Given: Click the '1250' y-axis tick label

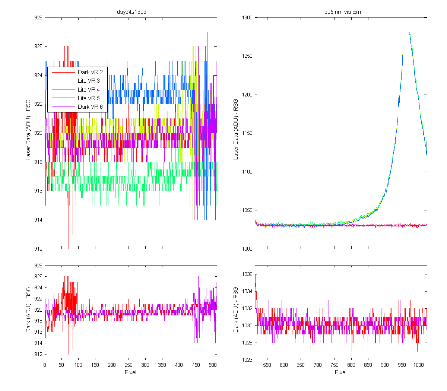Looking at the screenshot, I should 247,56.
